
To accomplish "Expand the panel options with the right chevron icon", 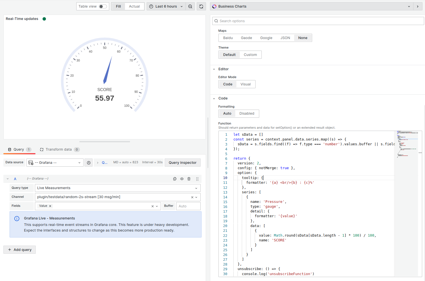I will (418, 6).
